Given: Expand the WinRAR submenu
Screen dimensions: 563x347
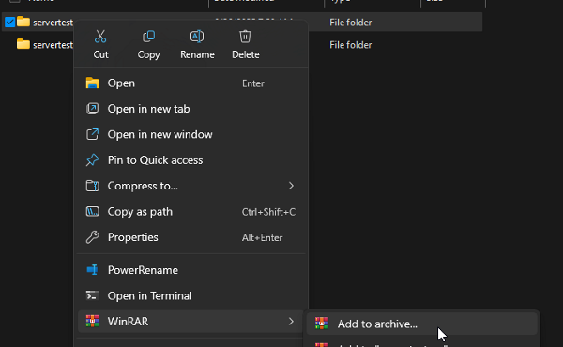Looking at the screenshot, I should (x=190, y=322).
